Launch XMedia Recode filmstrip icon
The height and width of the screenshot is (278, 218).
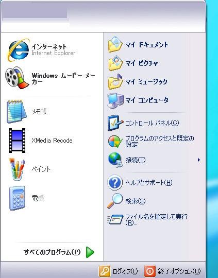(x=17, y=141)
